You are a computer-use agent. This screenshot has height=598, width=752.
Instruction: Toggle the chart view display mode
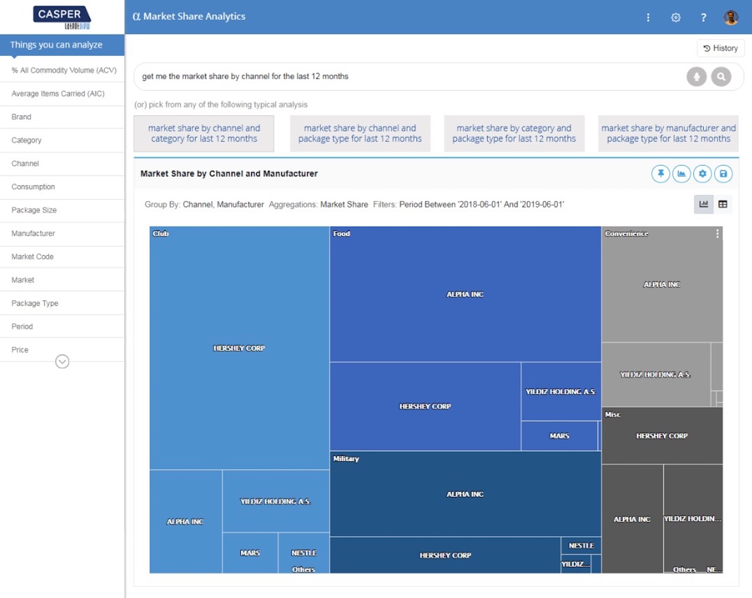click(703, 204)
